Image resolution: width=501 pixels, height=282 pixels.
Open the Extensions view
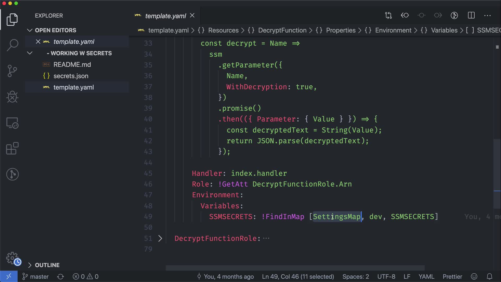(x=12, y=148)
